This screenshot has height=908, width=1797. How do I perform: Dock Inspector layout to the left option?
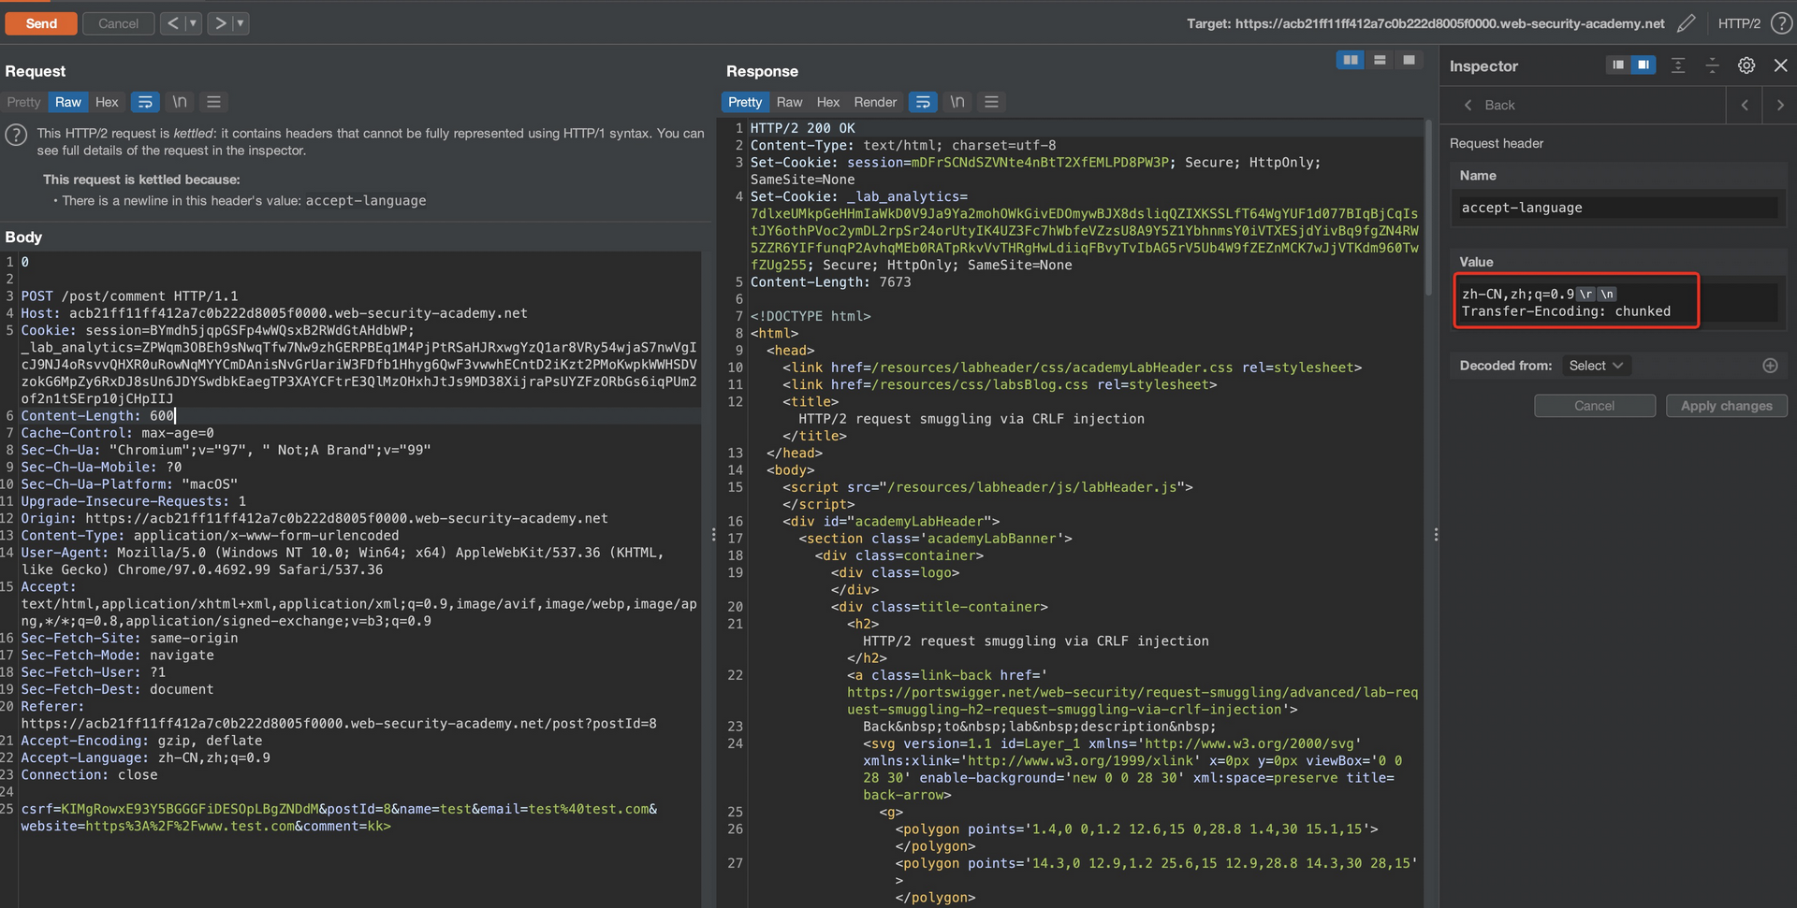(x=1617, y=65)
